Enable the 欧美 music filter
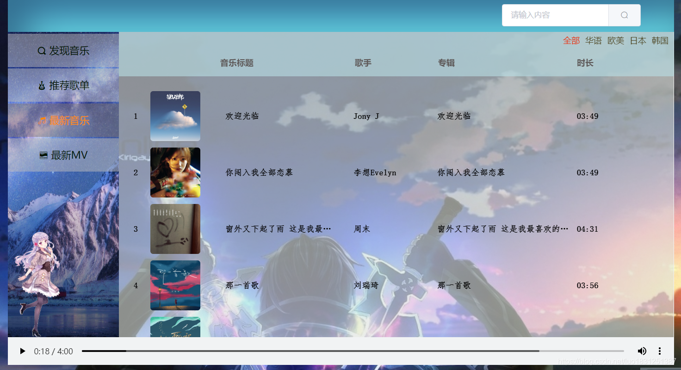Screen dimensions: 681x370 click(616, 40)
